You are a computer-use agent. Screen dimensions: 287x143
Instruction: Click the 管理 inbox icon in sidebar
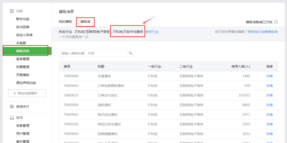coord(12,117)
